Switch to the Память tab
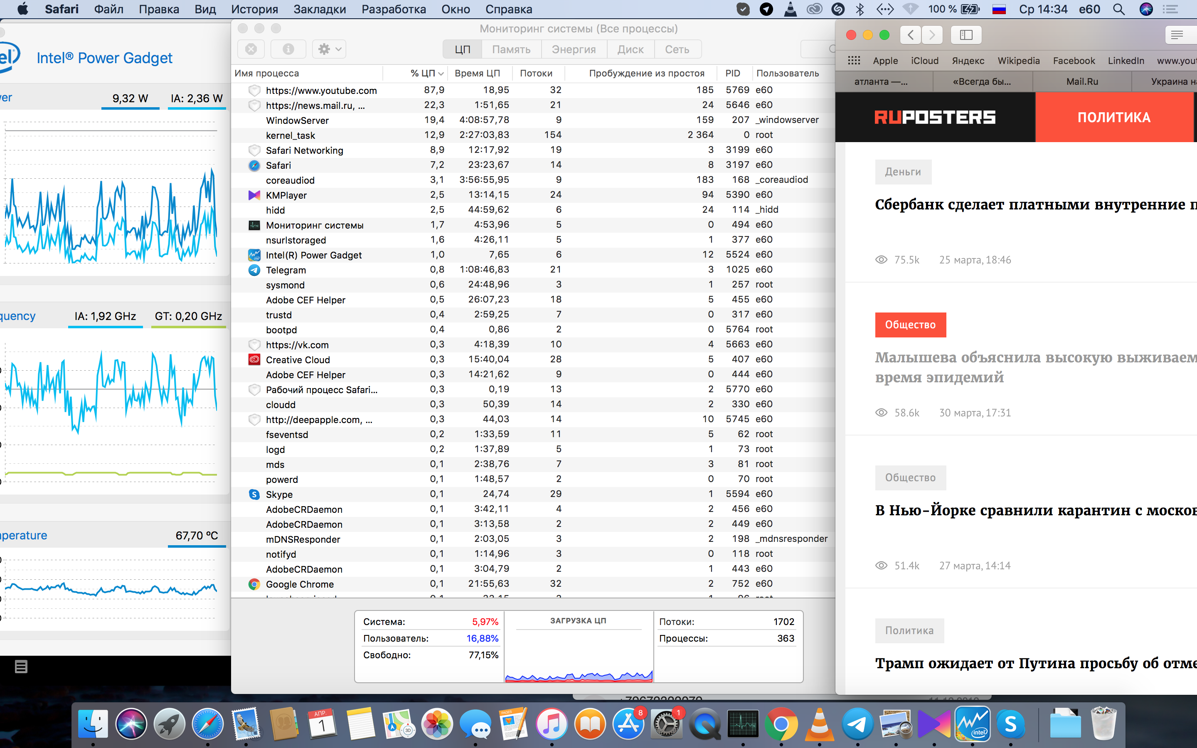The width and height of the screenshot is (1197, 748). point(511,49)
